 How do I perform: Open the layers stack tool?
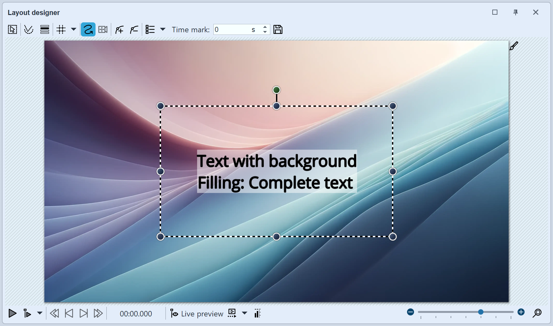(44, 29)
